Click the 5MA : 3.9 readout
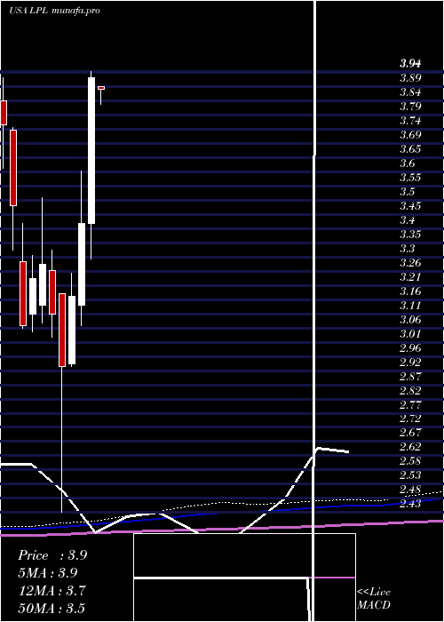 pyautogui.click(x=48, y=573)
